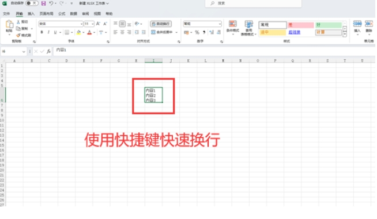This screenshot has height=219, width=377.
Task: Toggle the AutoSave switch
Action: click(32, 3)
